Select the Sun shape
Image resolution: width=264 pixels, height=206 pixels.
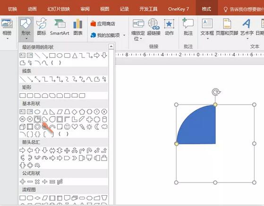click(x=89, y=127)
